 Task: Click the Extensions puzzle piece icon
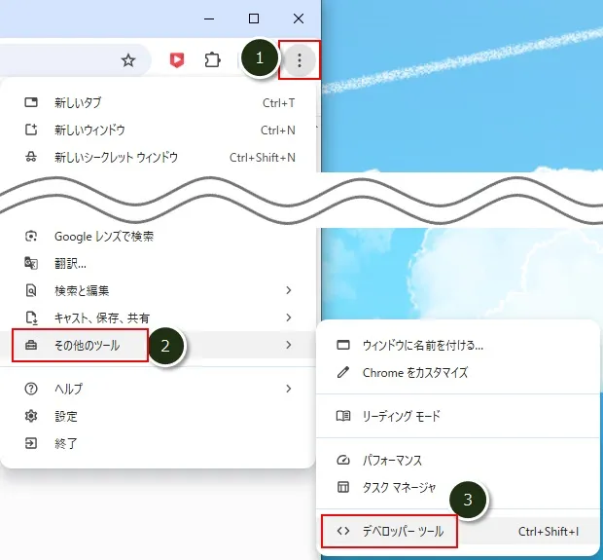coord(212,60)
